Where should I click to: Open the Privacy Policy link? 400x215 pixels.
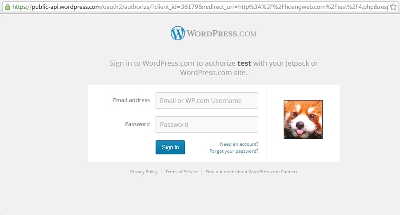(x=144, y=171)
